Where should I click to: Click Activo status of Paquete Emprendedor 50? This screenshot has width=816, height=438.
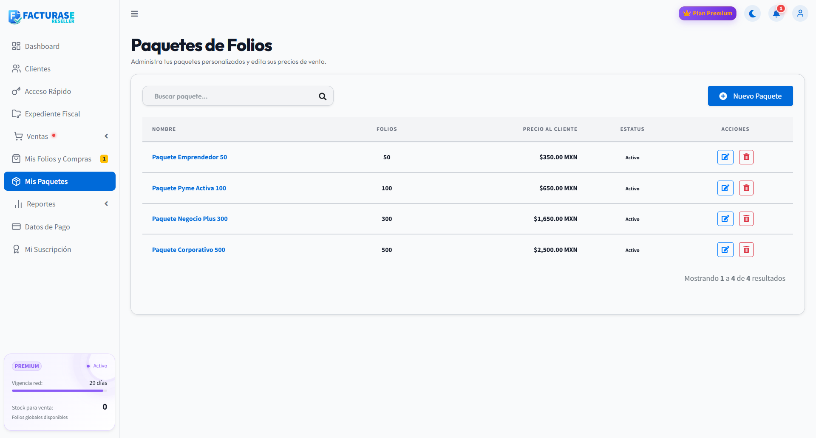[632, 158]
